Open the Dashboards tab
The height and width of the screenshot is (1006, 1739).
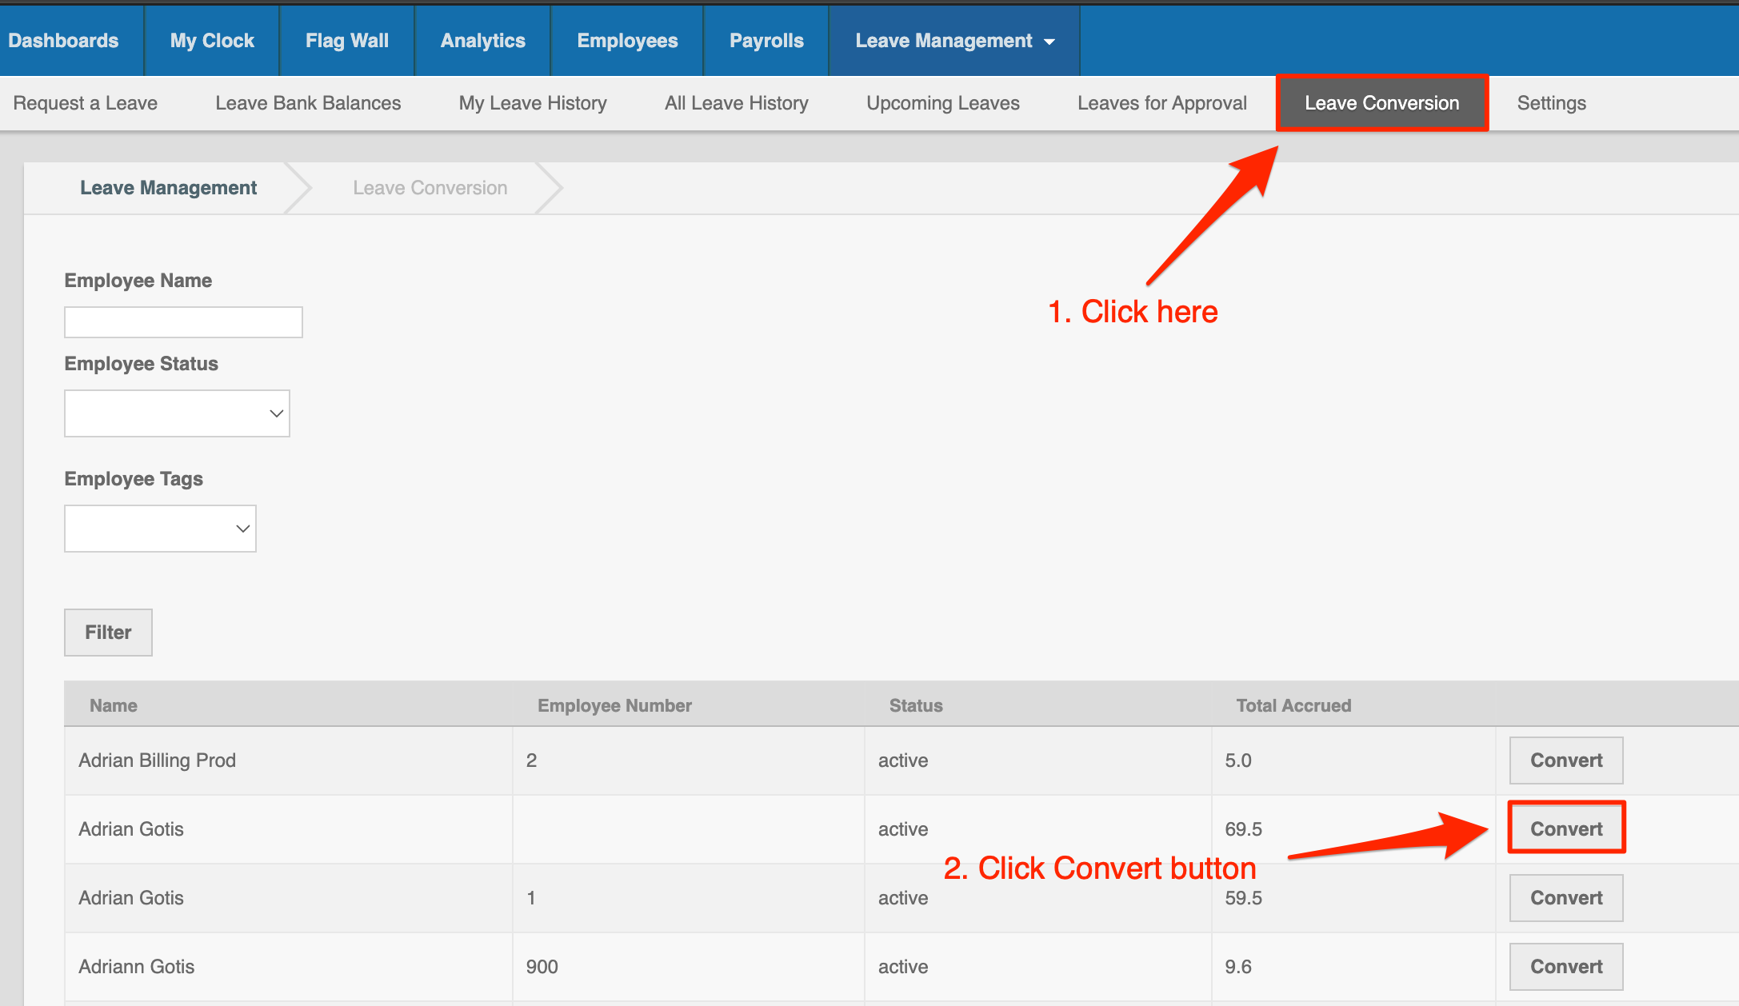(x=63, y=41)
